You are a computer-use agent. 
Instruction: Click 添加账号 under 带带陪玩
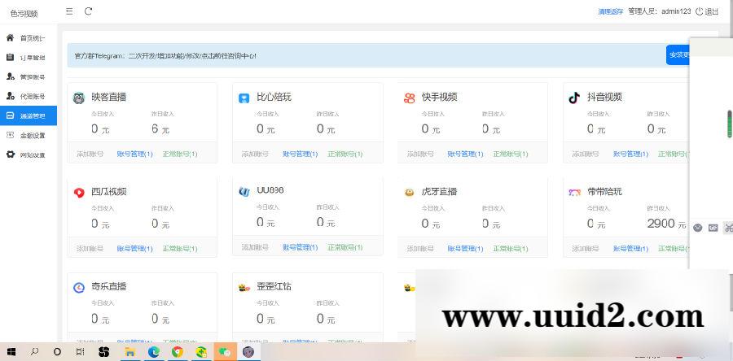586,249
